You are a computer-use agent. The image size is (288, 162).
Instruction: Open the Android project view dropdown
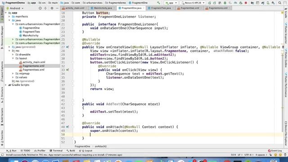point(15,8)
